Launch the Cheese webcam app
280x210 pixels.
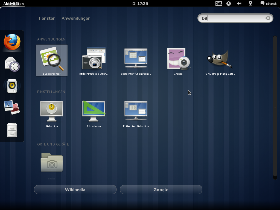pos(178,60)
